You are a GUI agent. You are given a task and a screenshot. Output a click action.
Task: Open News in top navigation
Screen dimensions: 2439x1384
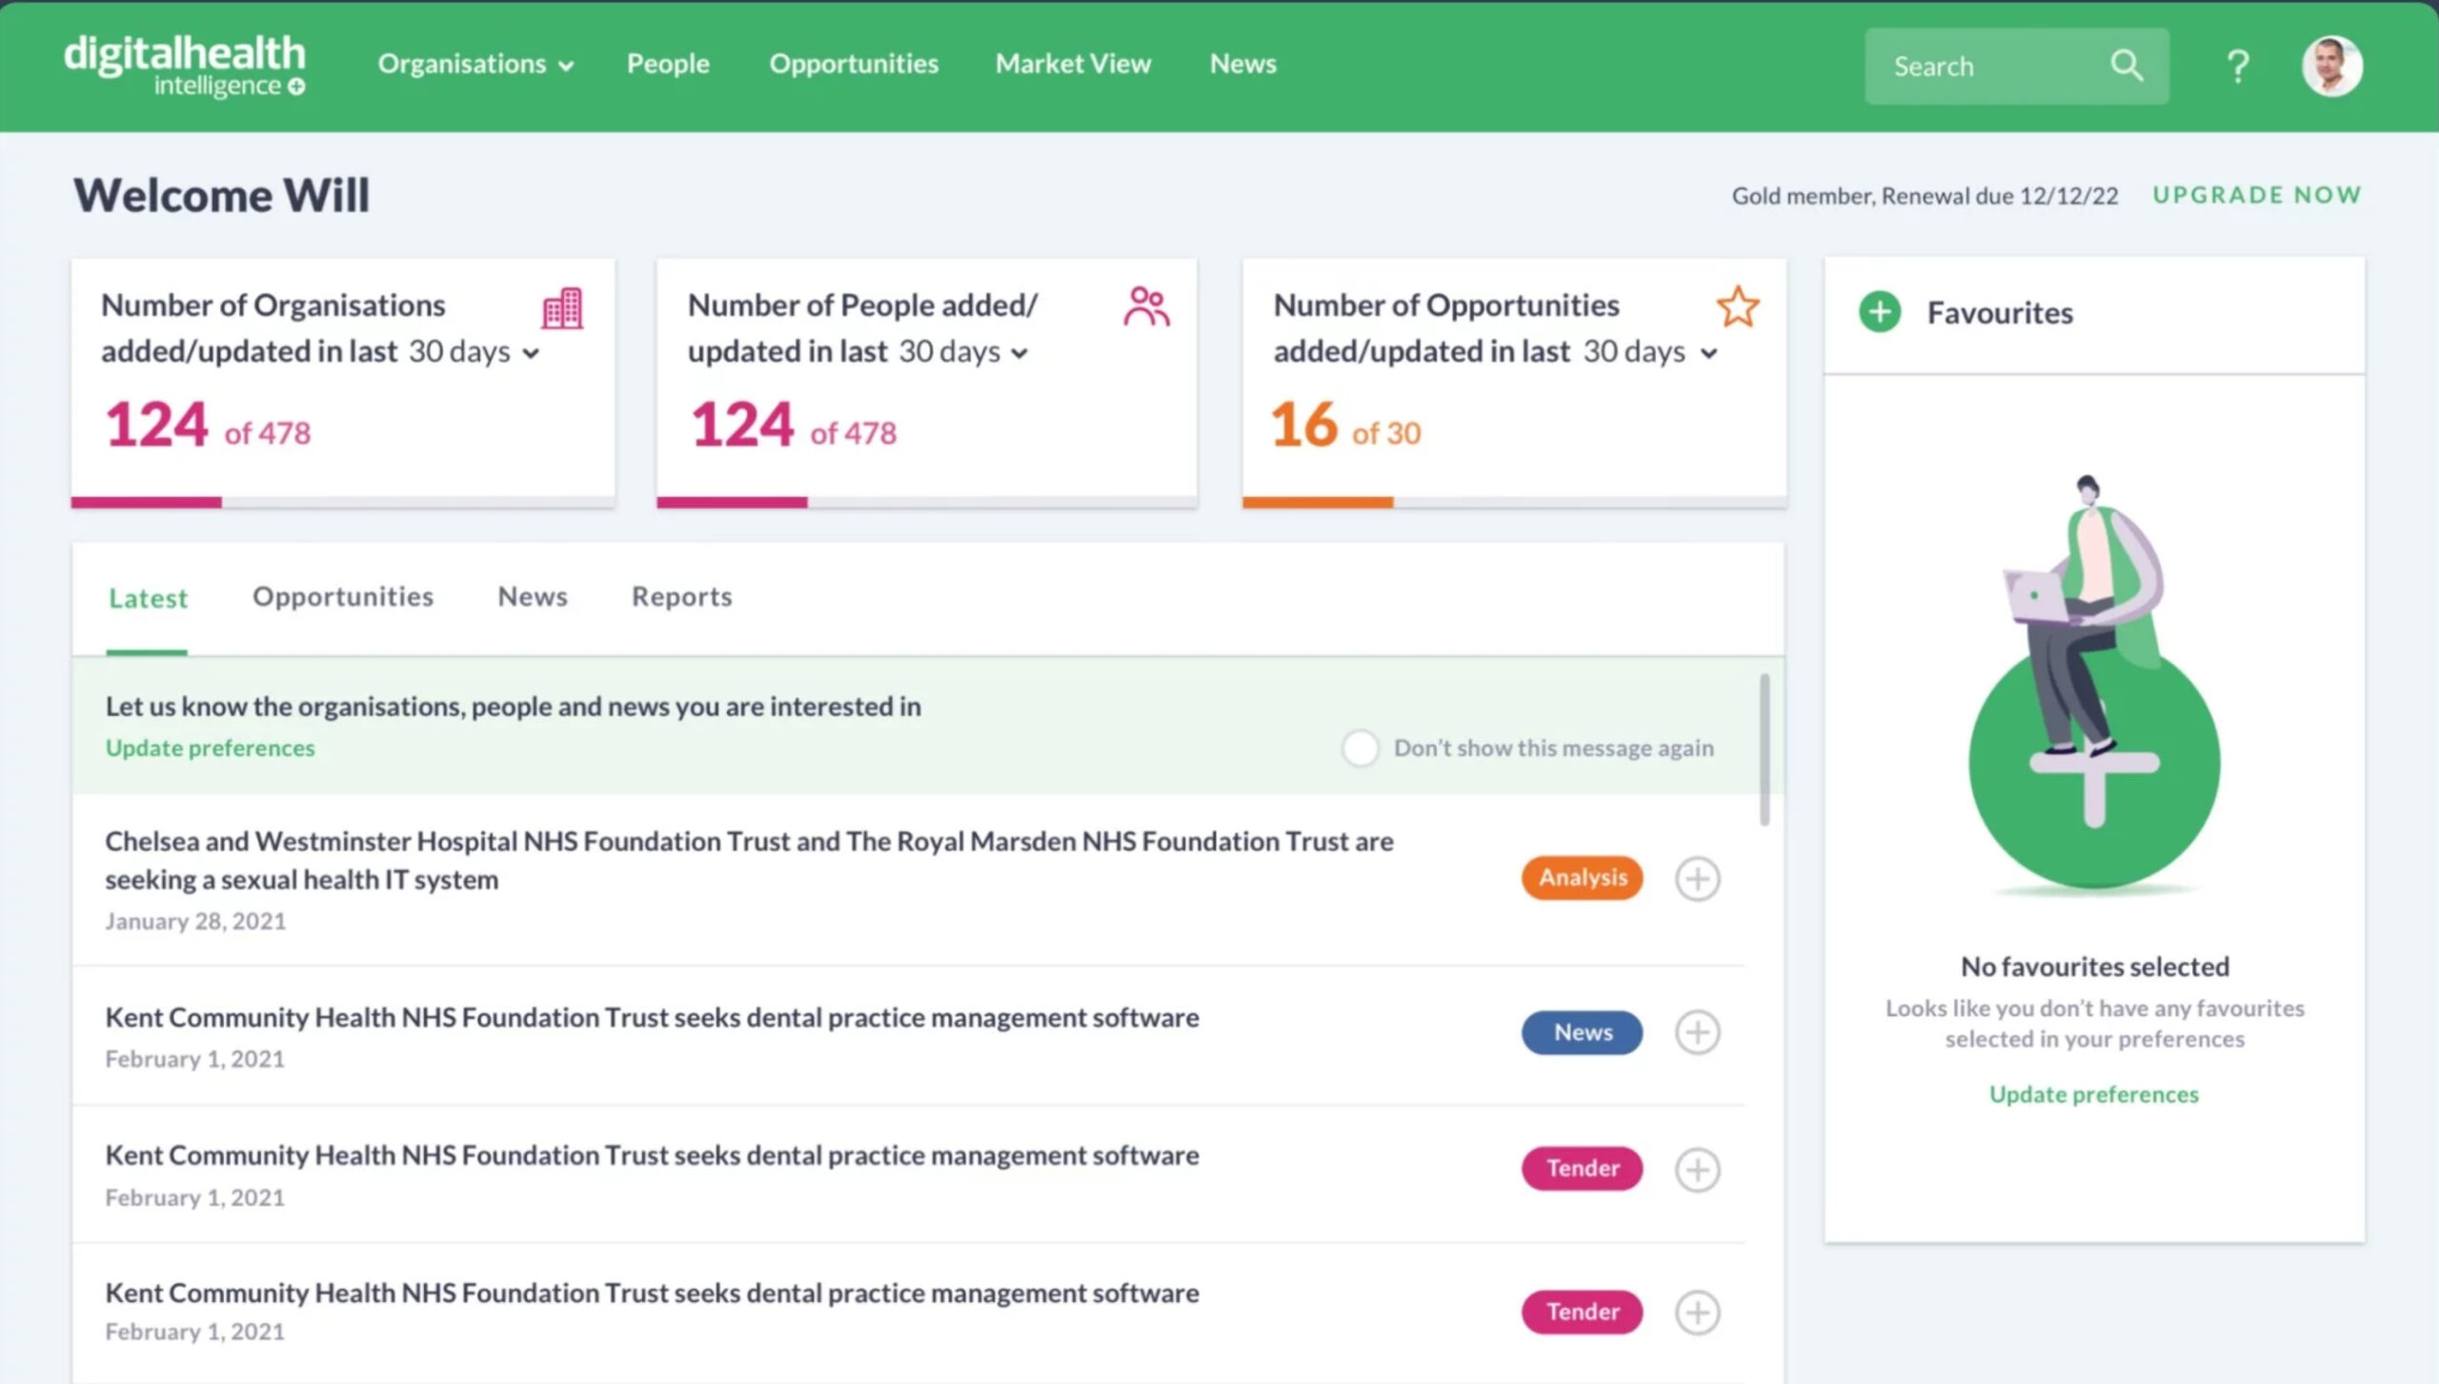pos(1242,64)
